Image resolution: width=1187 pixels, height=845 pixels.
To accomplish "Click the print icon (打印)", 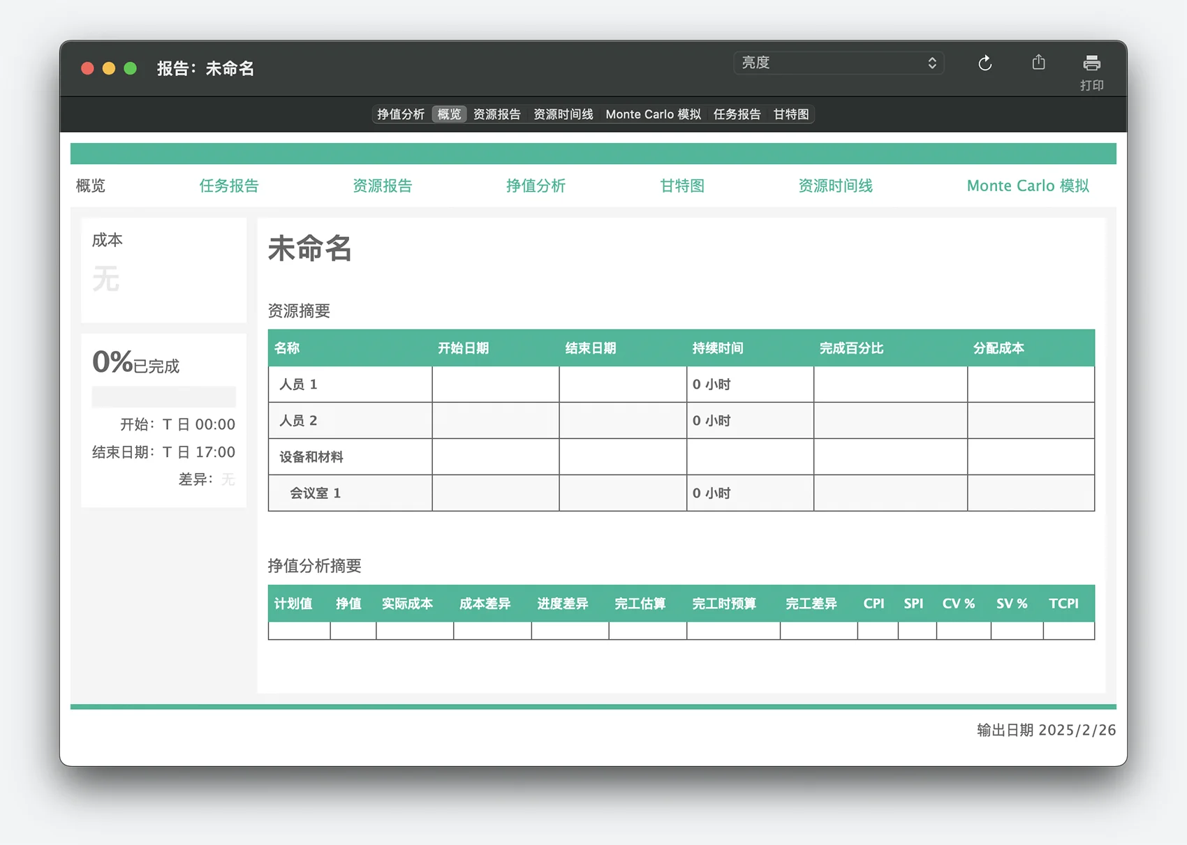I will pyautogui.click(x=1091, y=63).
